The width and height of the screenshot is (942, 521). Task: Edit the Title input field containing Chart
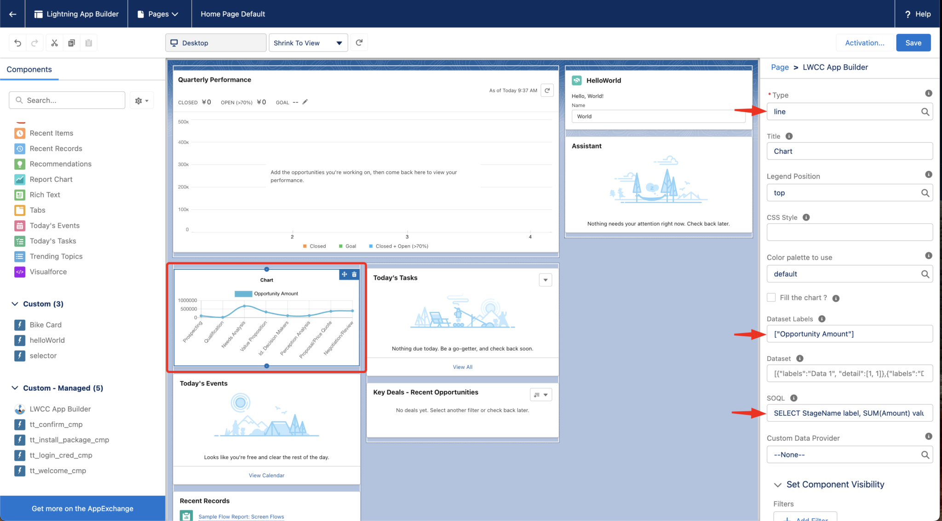coord(849,151)
